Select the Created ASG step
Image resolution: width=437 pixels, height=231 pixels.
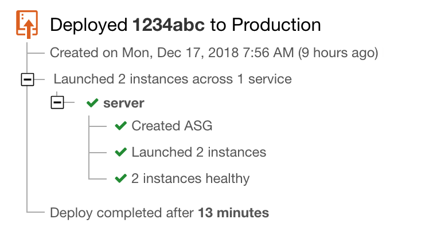[171, 126]
